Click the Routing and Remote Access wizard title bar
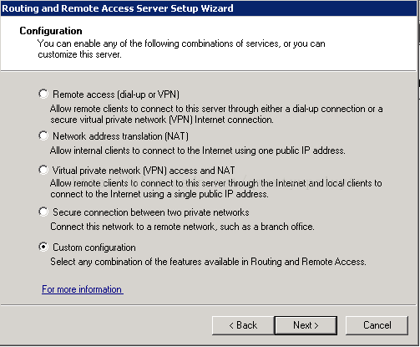 pos(209,8)
